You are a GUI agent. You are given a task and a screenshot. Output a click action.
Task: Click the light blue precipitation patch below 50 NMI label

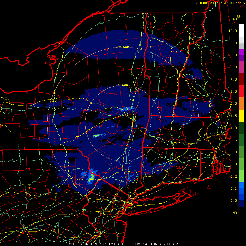[127, 109]
